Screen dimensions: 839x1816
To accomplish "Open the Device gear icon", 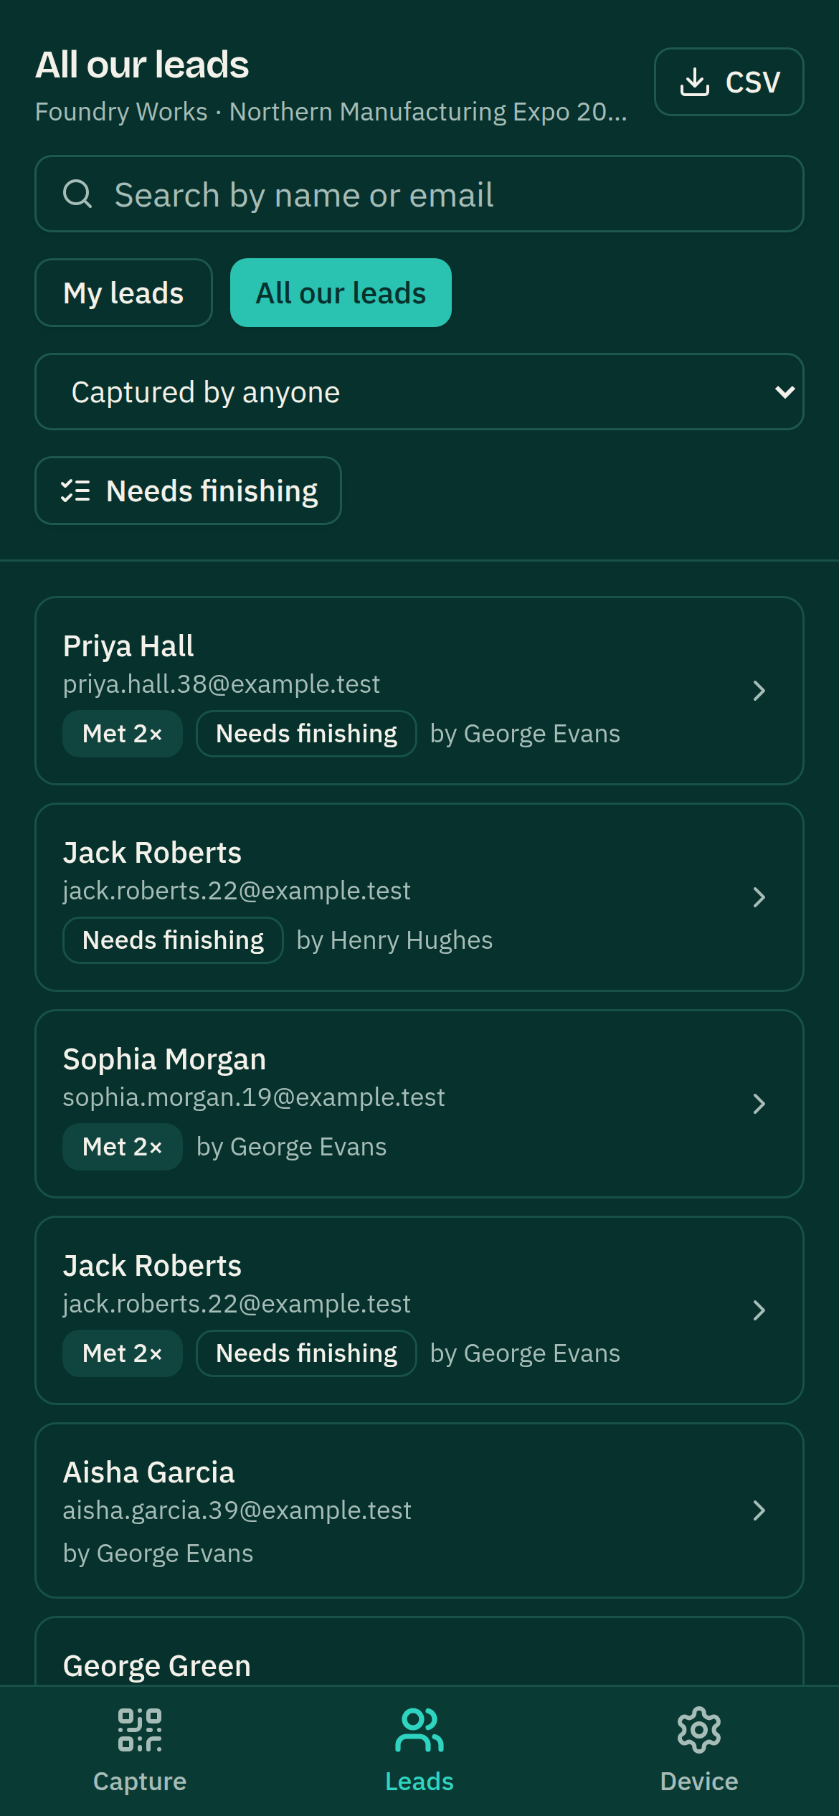I will 699,1730.
